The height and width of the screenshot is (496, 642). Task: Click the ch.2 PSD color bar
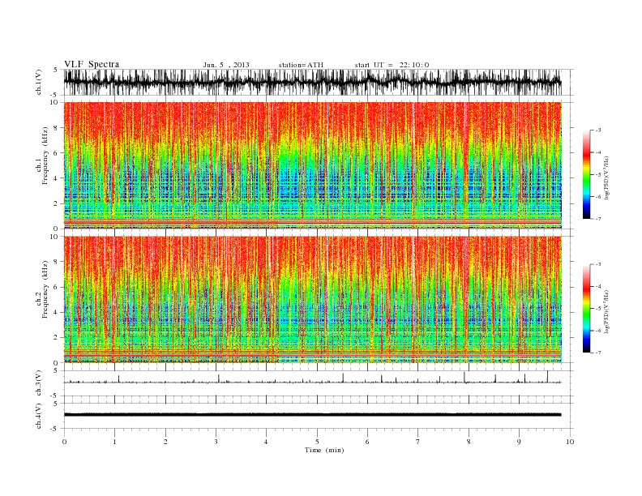click(586, 309)
